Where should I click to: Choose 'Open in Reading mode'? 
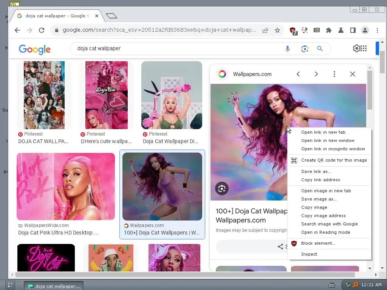[x=330, y=233]
